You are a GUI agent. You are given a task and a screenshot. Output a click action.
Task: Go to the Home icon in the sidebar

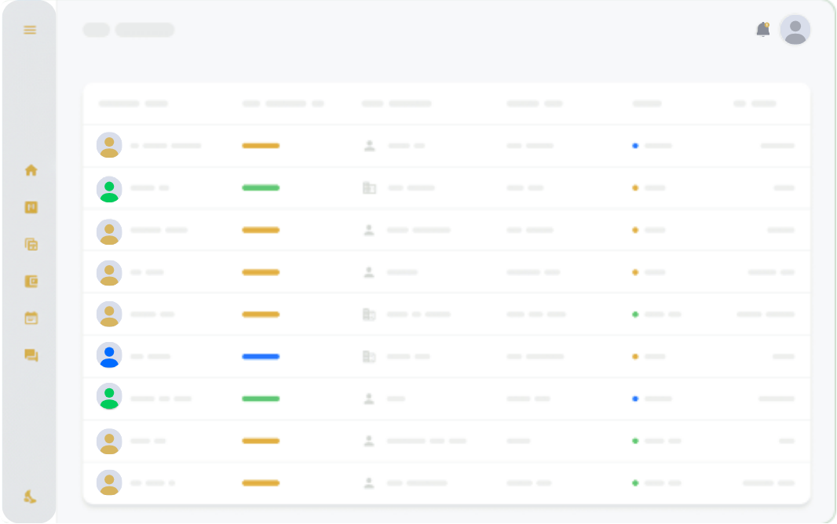[x=31, y=170]
